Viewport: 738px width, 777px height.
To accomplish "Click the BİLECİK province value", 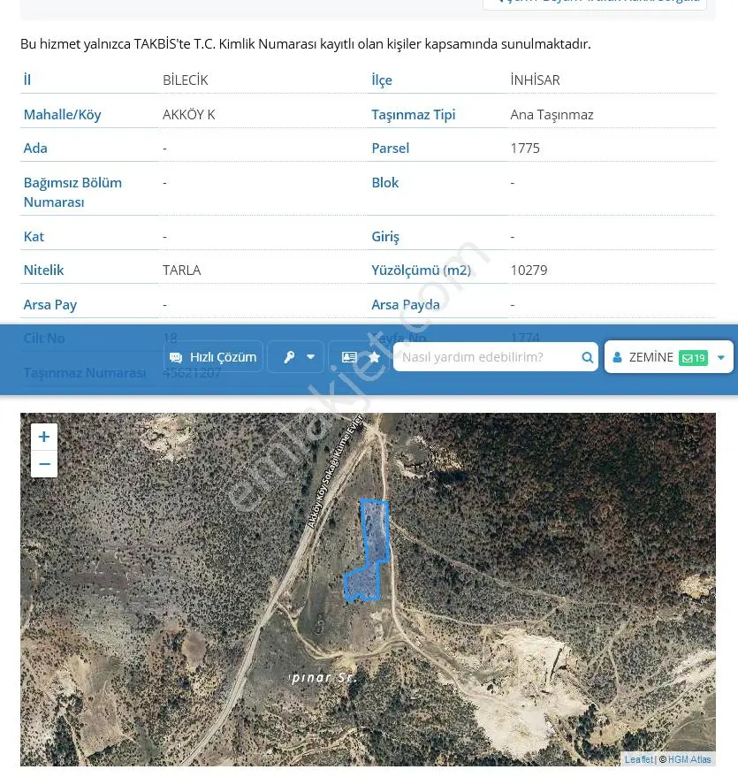I will pyautogui.click(x=186, y=80).
